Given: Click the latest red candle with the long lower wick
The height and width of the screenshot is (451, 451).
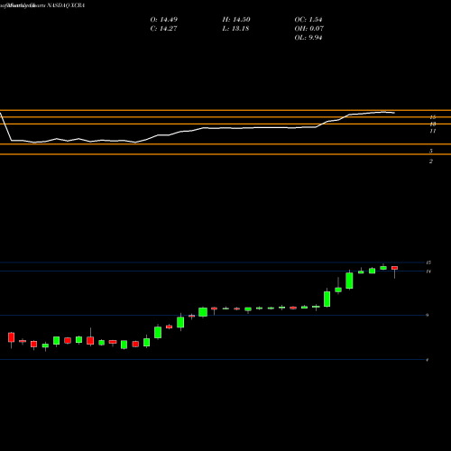Looking at the screenshot, I should pos(394,272).
